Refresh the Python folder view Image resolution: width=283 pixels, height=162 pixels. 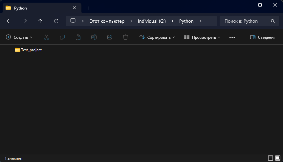click(x=56, y=21)
